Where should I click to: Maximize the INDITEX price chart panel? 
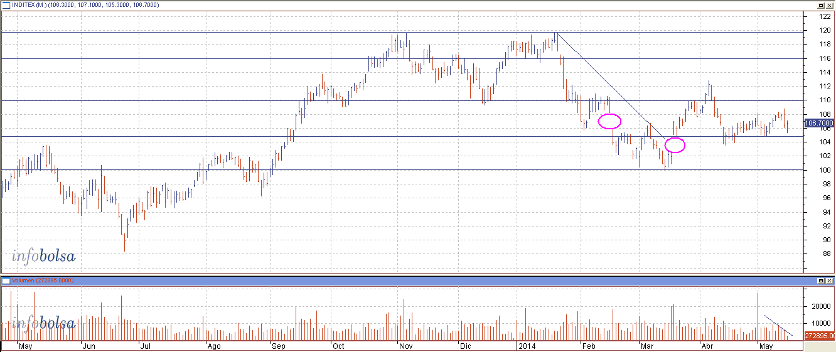click(821, 4)
